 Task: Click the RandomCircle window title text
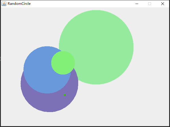[x=19, y=4]
